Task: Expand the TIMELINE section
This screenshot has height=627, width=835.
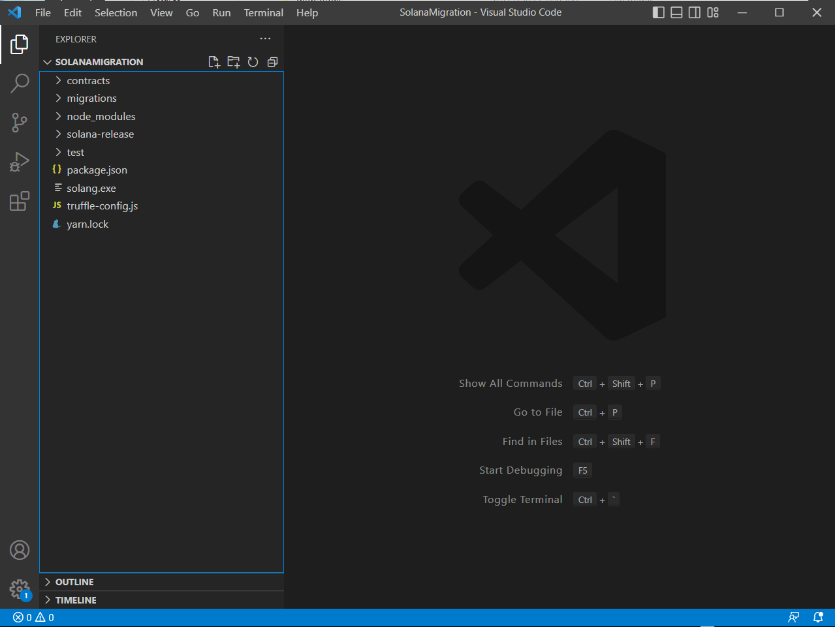Action: pos(161,600)
